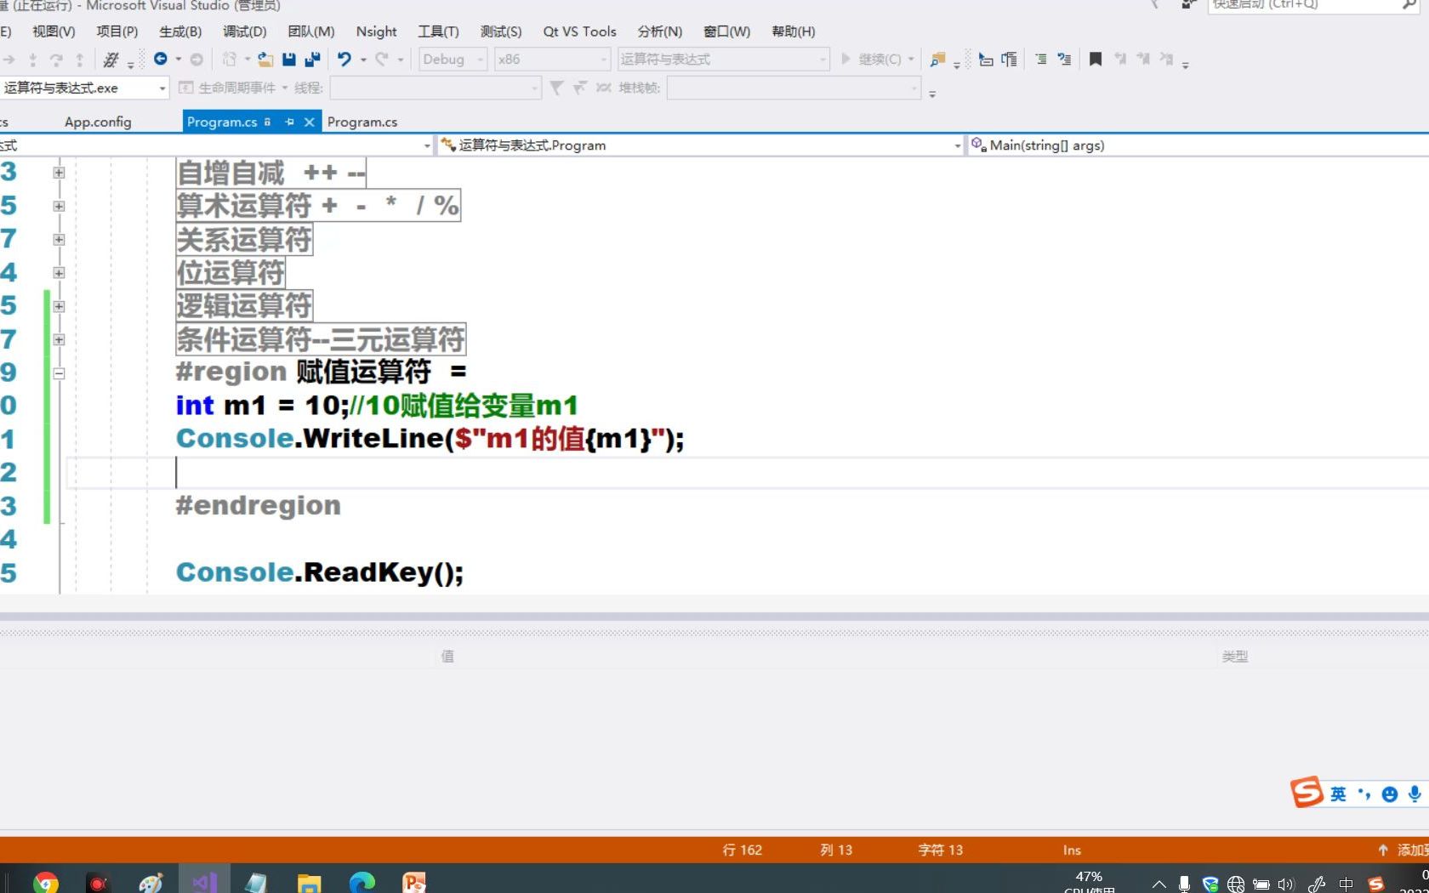Undo the last edit

[344, 59]
